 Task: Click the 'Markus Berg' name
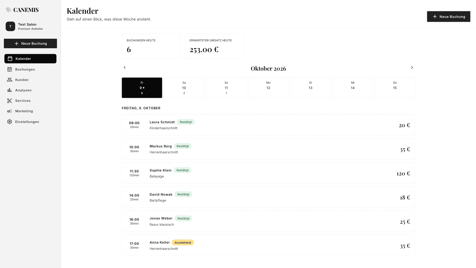coord(161,146)
